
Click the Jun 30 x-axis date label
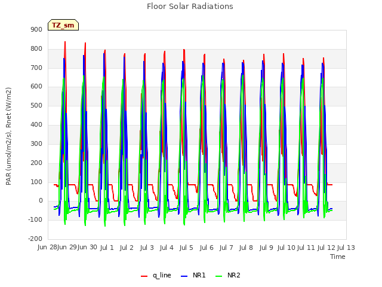tap(87, 248)
